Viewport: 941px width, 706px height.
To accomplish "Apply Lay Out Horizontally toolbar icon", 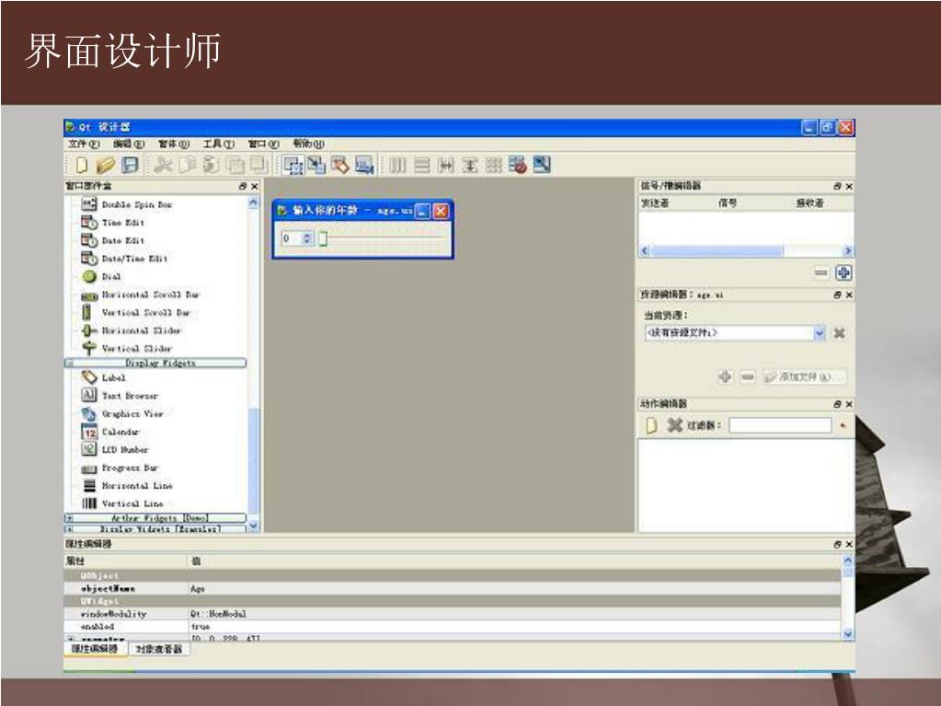I will click(x=398, y=165).
